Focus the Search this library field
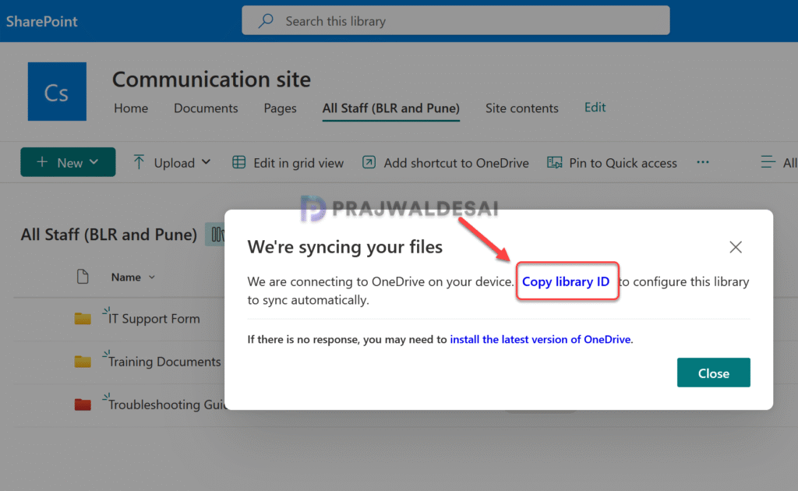Image resolution: width=798 pixels, height=491 pixels. coord(455,20)
